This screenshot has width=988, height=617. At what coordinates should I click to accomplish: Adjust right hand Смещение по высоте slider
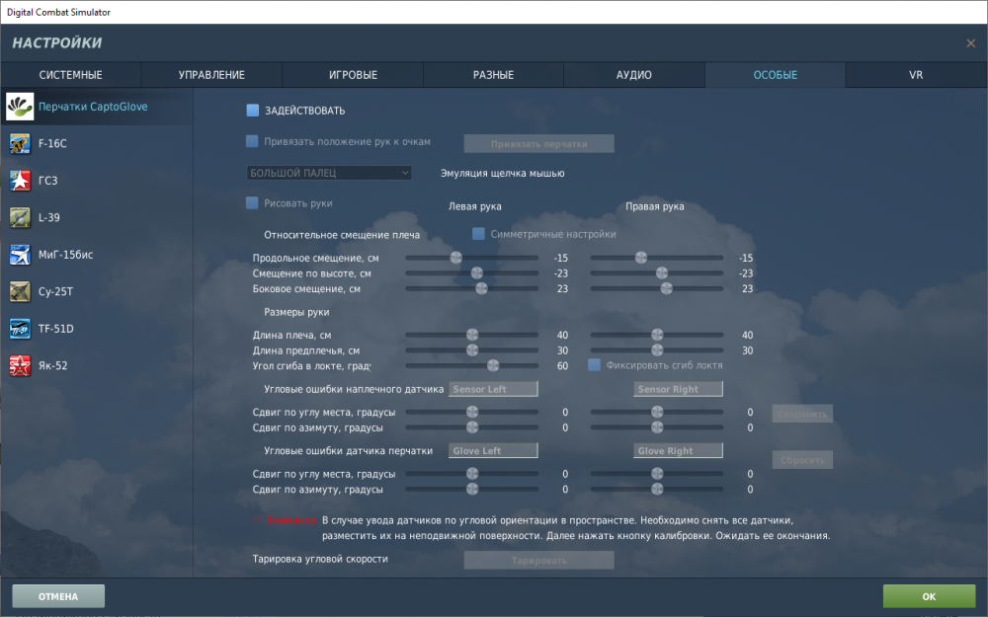[x=657, y=272]
